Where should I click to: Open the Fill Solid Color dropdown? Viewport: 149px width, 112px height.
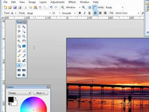point(127,13)
